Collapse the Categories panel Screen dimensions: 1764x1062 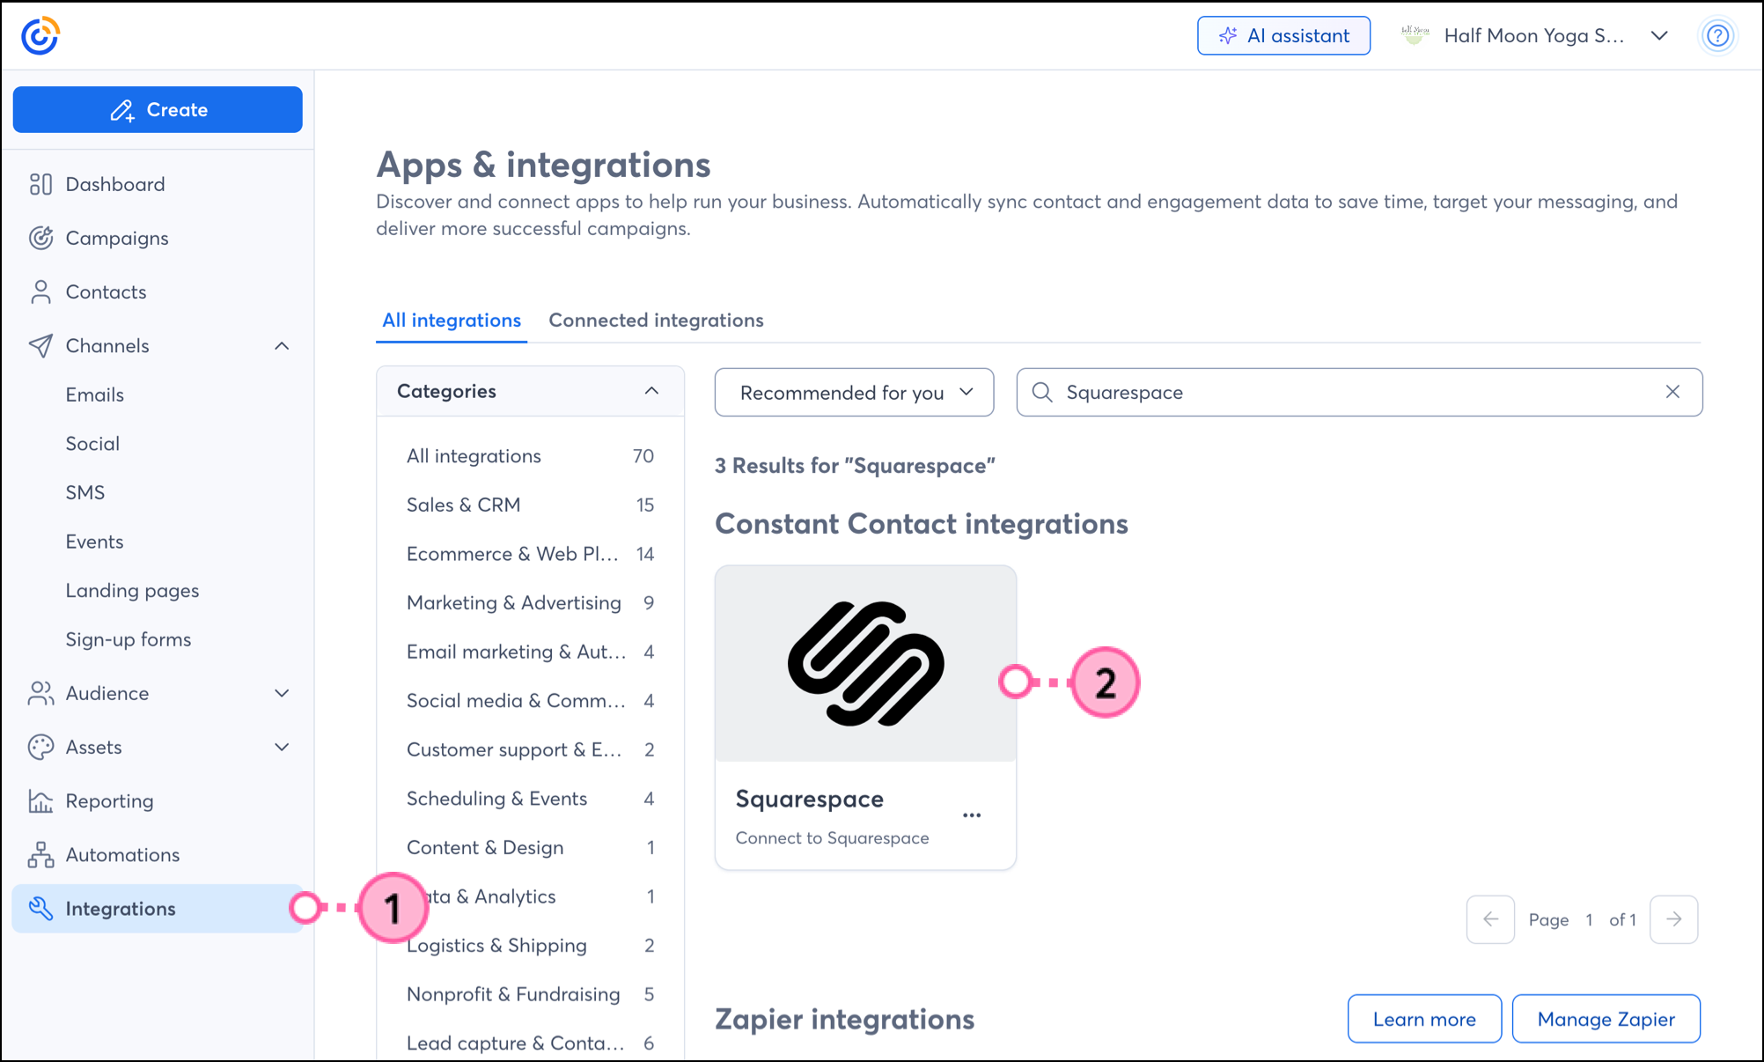651,391
